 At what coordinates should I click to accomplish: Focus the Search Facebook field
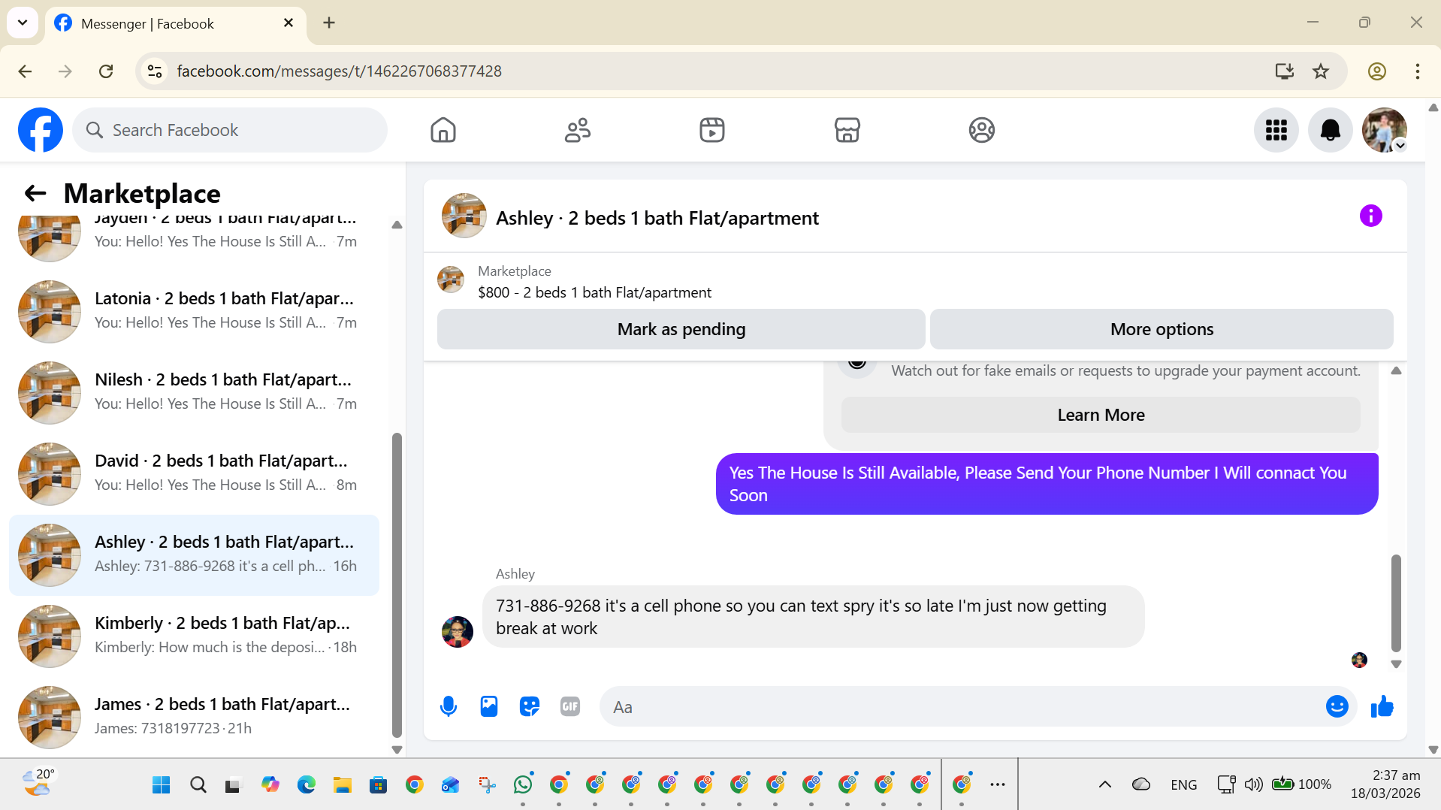tap(230, 130)
